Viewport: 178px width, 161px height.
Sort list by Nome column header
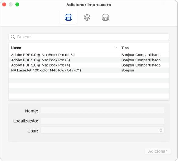[x=16, y=48]
